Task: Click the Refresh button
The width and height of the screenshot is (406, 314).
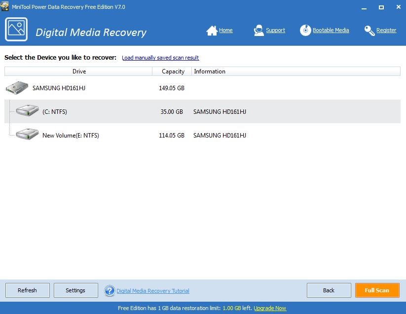Action: point(28,290)
